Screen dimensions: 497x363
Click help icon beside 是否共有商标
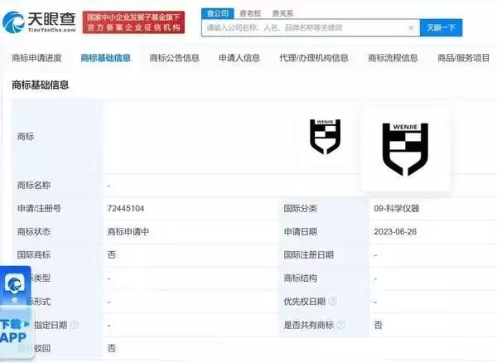[x=340, y=326]
